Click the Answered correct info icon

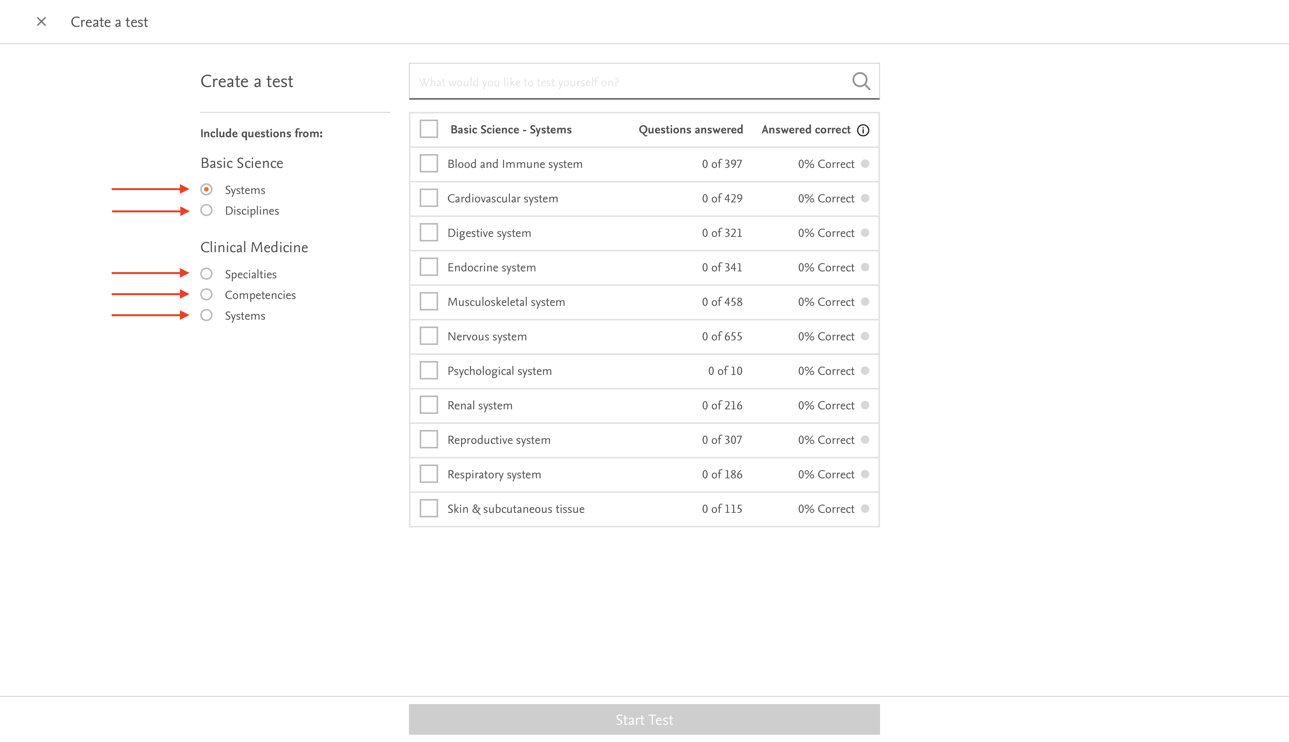(x=863, y=130)
